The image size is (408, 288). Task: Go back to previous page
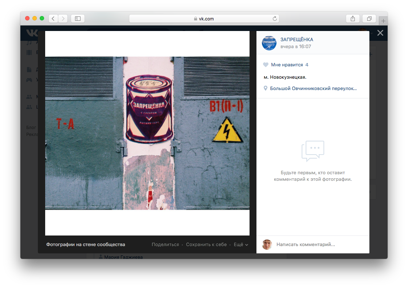[54, 18]
